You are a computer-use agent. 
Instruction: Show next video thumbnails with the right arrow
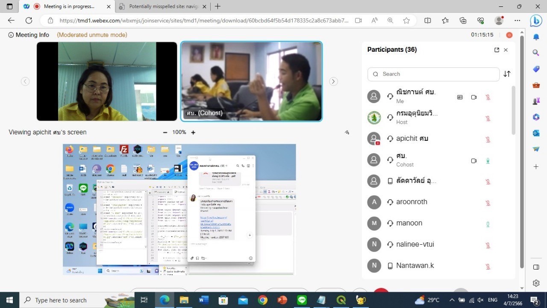click(x=333, y=81)
